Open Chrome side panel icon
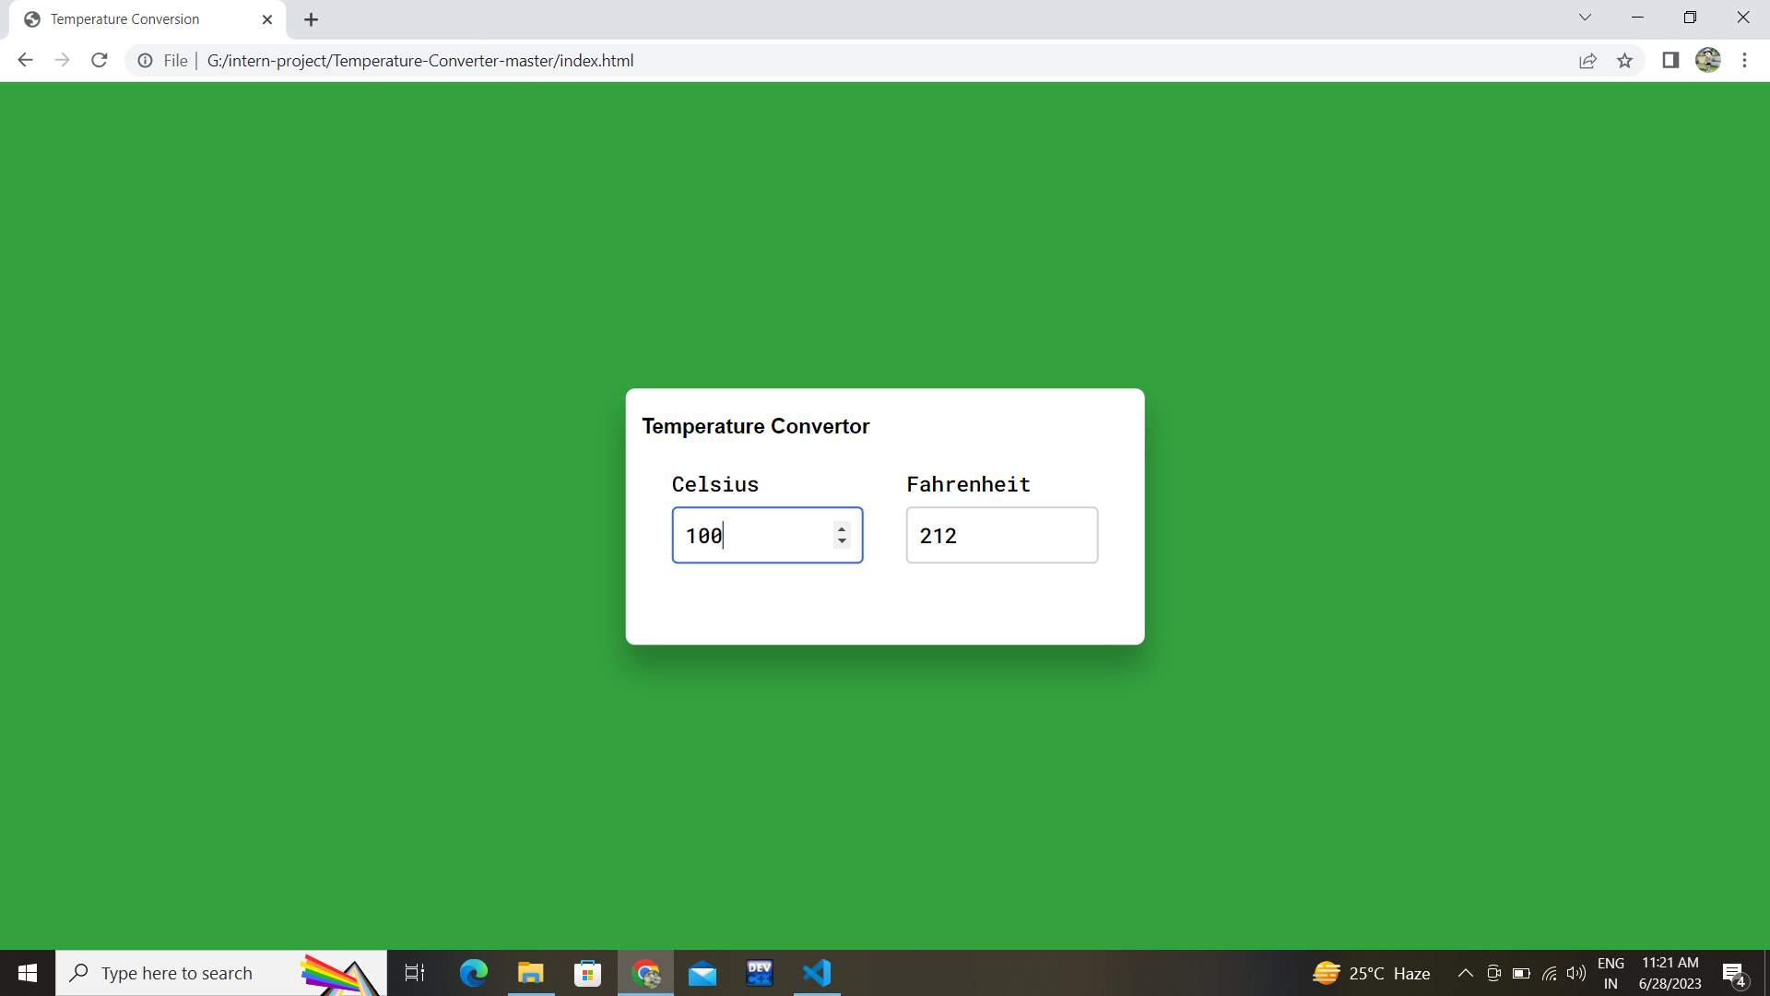1770x996 pixels. click(x=1670, y=61)
